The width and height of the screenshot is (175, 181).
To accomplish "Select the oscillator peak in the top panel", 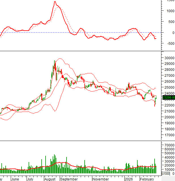I will (55, 2).
